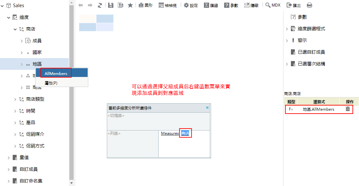This screenshot has width=359, height=186.
Task: Click the highlighted 商店 link in column area
Action: (x=185, y=133)
